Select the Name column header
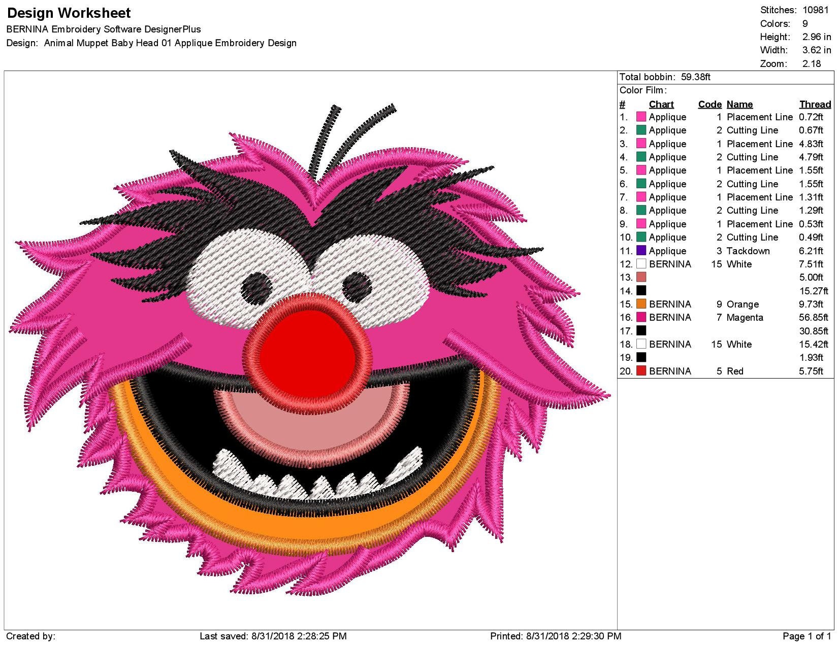 [x=740, y=104]
